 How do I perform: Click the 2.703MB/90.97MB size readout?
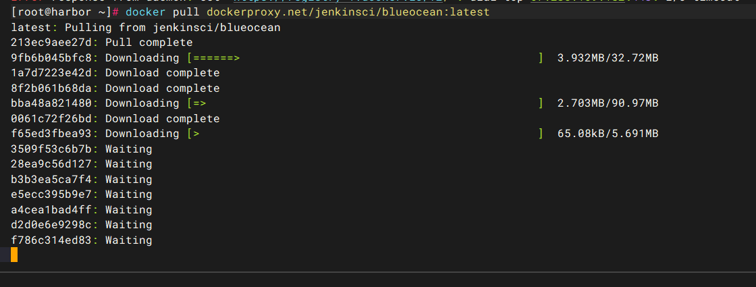[x=608, y=103]
